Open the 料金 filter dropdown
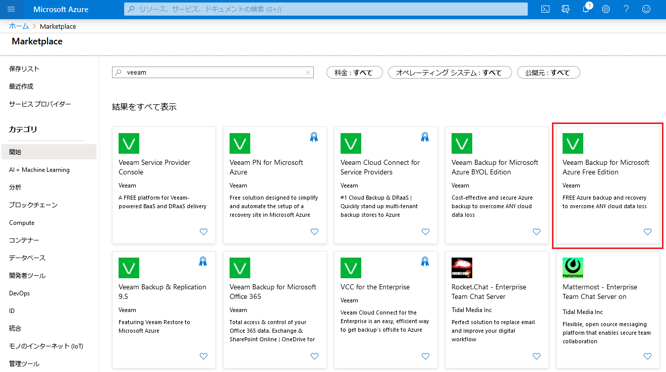666x372 pixels. (x=355, y=73)
